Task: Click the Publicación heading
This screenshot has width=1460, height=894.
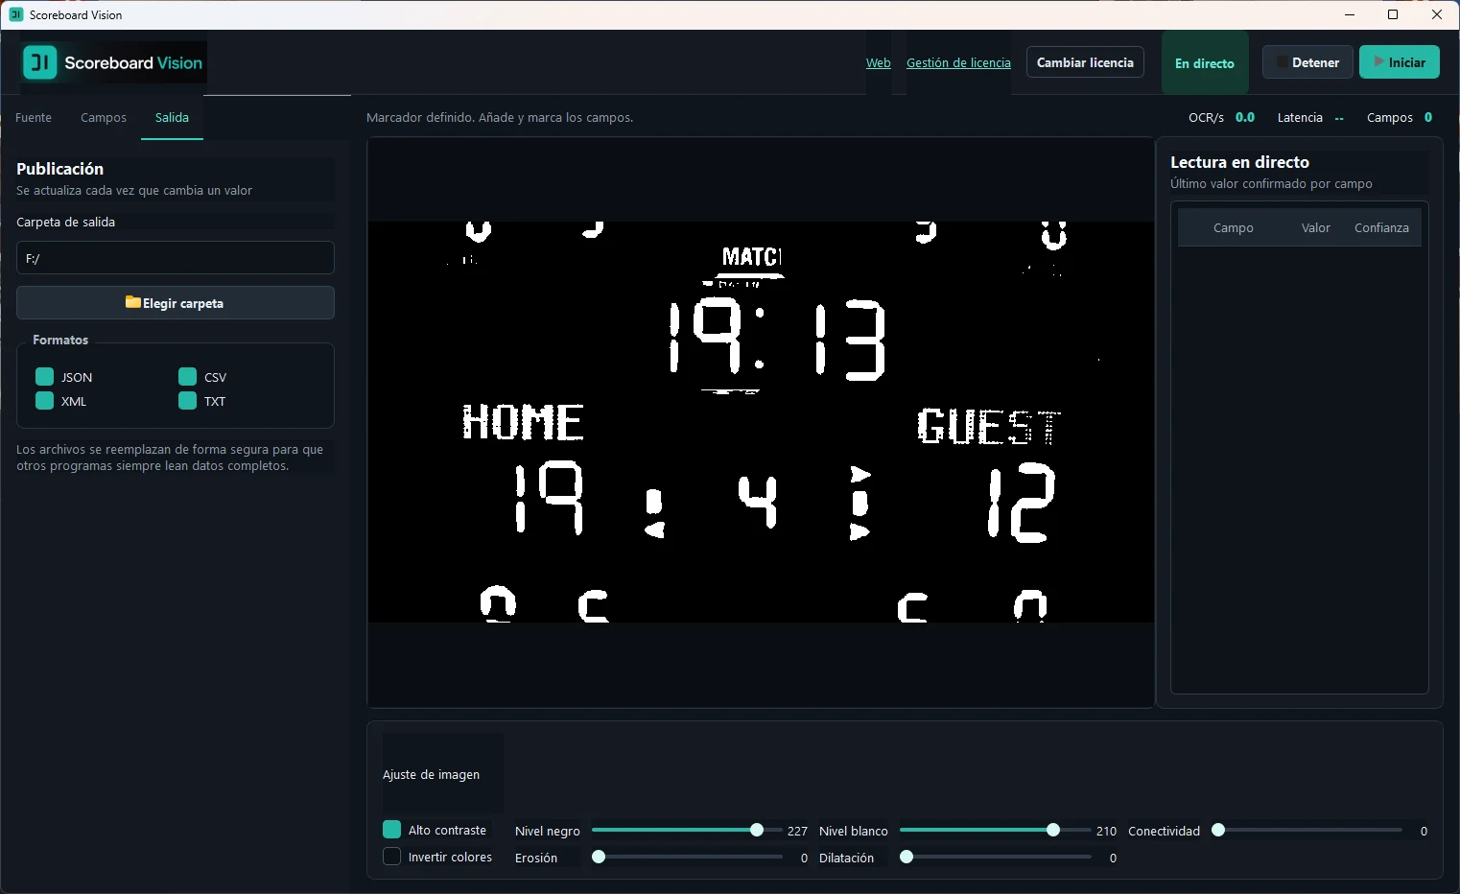Action: click(59, 169)
